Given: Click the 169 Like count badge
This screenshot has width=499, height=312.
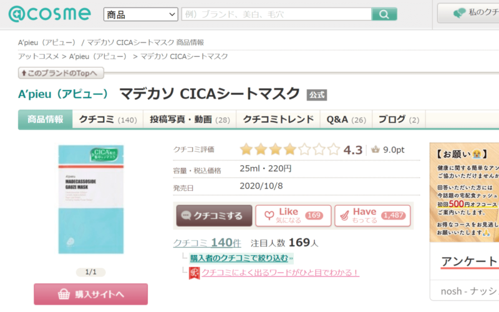Looking at the screenshot, I should coord(314,215).
